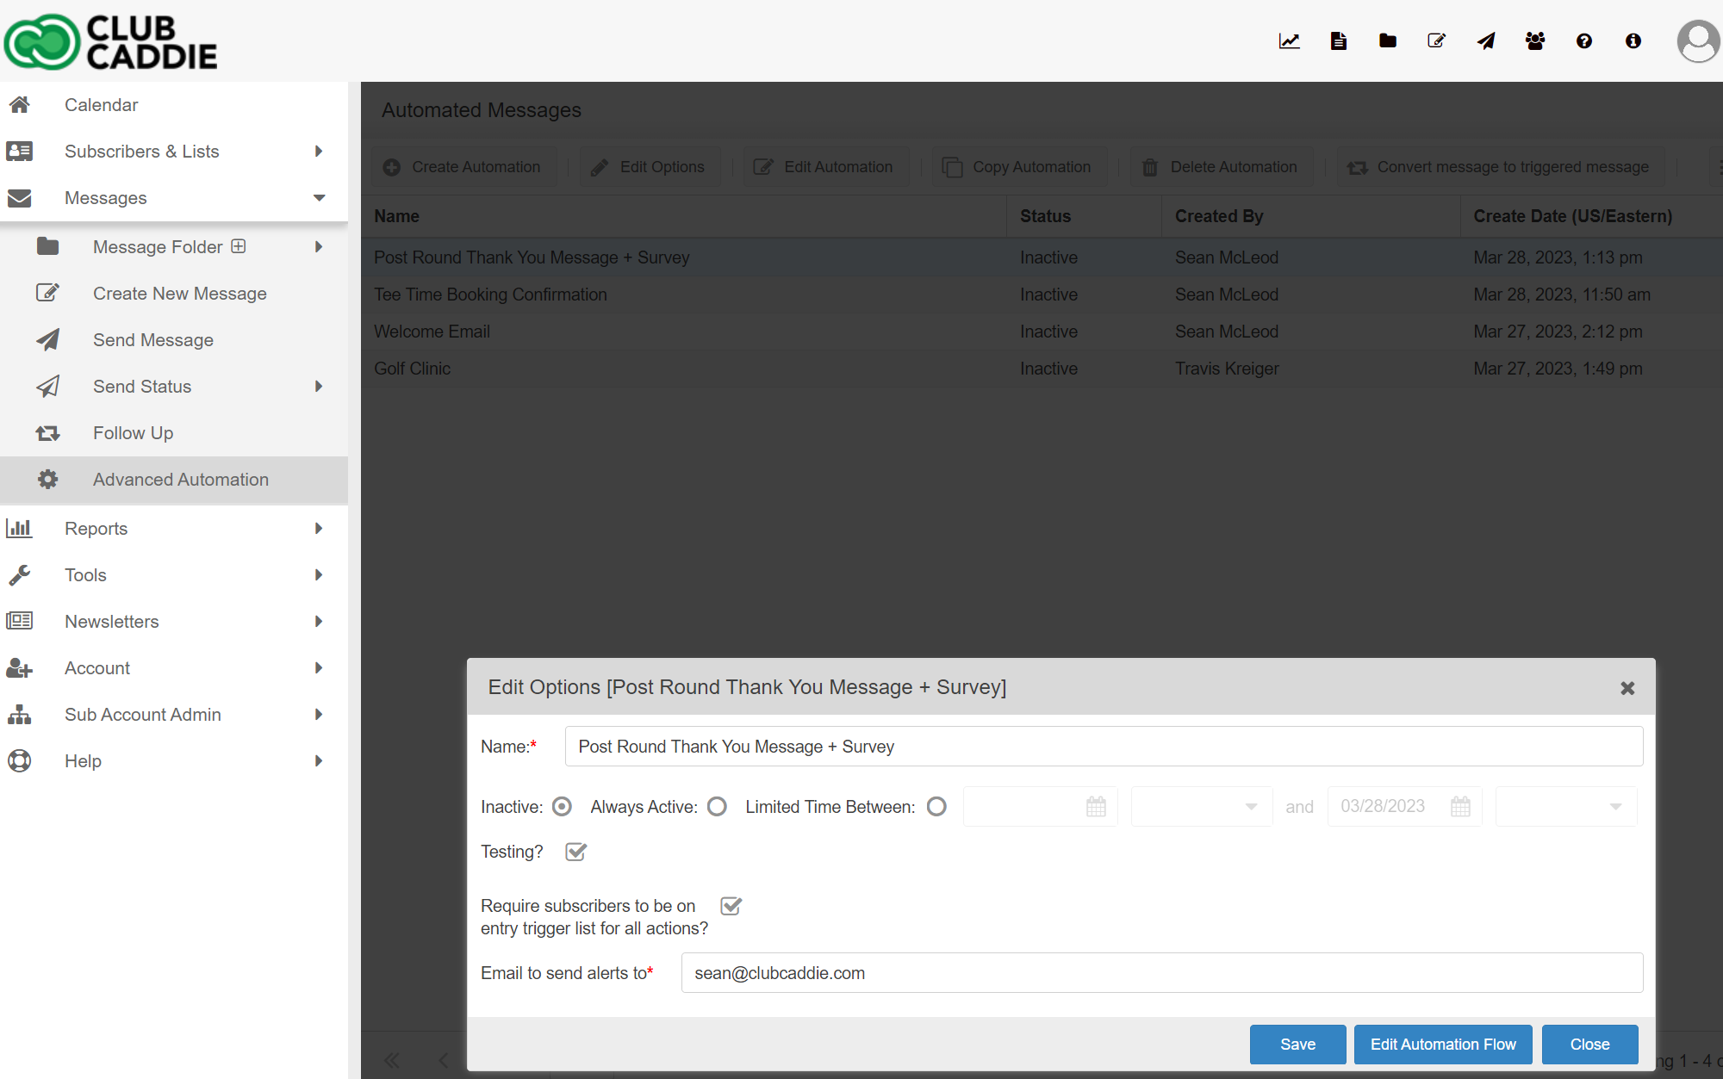Click the line chart icon in header
1723x1079 pixels.
pyautogui.click(x=1289, y=40)
